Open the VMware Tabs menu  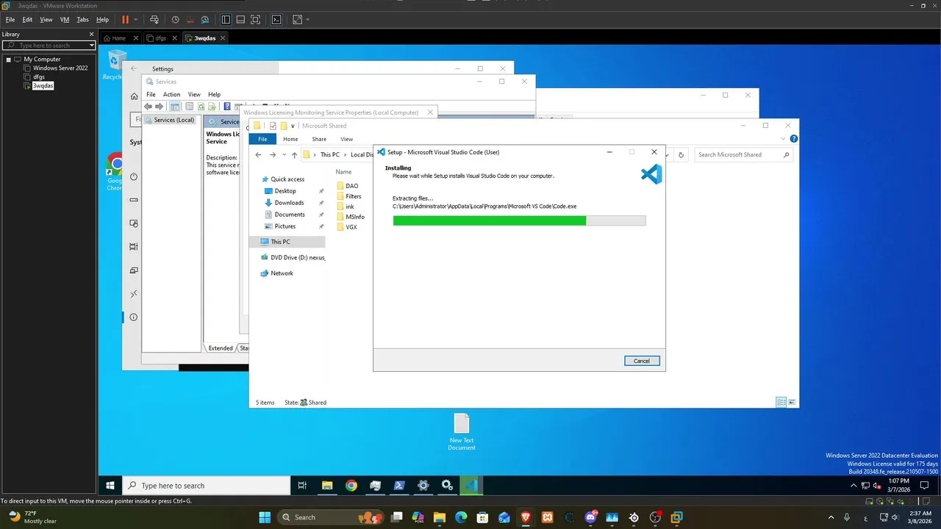82,20
